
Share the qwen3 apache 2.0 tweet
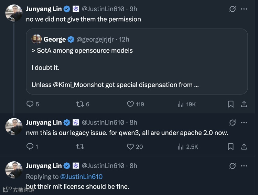click(x=244, y=147)
